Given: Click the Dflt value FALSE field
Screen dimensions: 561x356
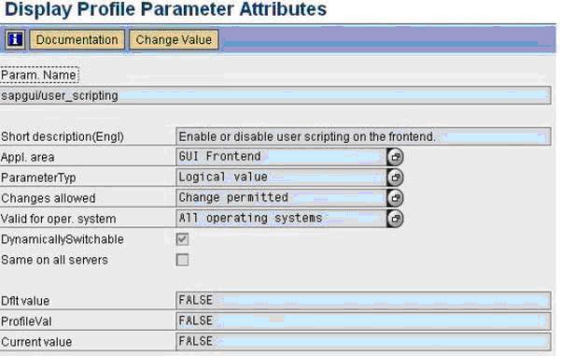Looking at the screenshot, I should 363,300.
